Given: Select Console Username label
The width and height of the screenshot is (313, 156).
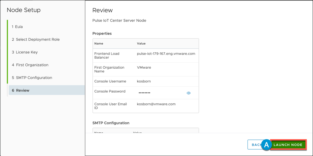Looking at the screenshot, I should 110,81.
